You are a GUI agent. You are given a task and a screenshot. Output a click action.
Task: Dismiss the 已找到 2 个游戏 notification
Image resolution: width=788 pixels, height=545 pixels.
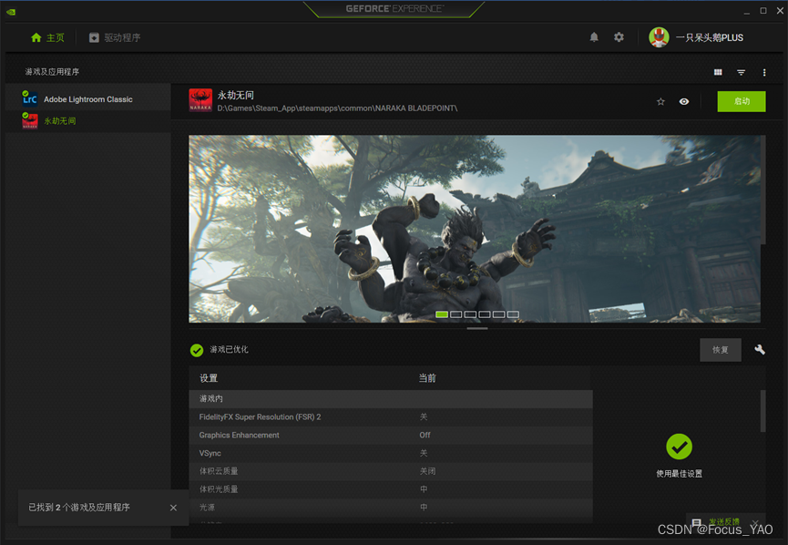(x=173, y=508)
